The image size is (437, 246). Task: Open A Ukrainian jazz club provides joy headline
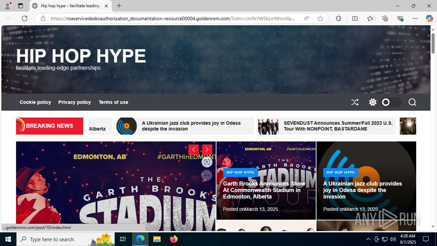pos(363,190)
